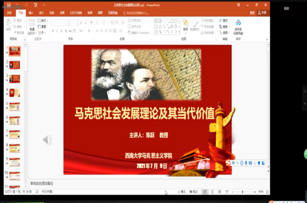Toggle Normal view button in status bar

205,192
